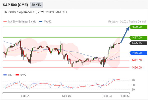Click the RSI legend label

pyautogui.click(x=10, y=75)
